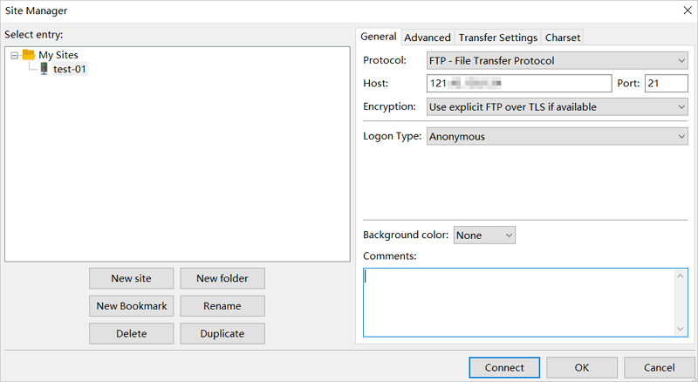Open the Transfer Settings tab
The height and width of the screenshot is (382, 698).
tap(498, 38)
